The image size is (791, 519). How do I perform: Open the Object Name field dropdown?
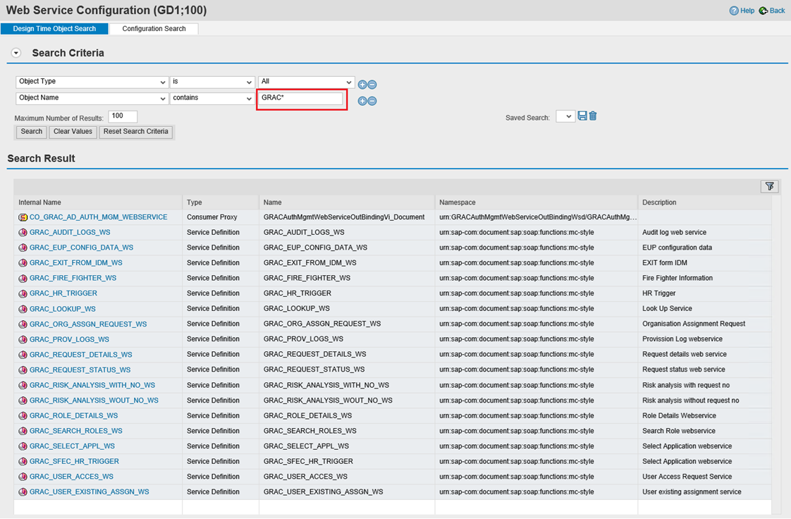162,98
